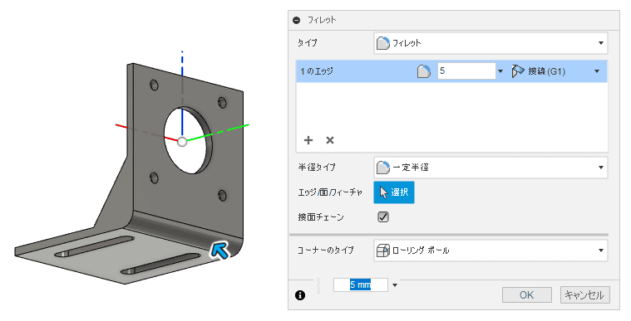The width and height of the screenshot is (631, 321).
Task: Open the コーナーのタイプ dropdown ローリング ボール
Action: [491, 250]
